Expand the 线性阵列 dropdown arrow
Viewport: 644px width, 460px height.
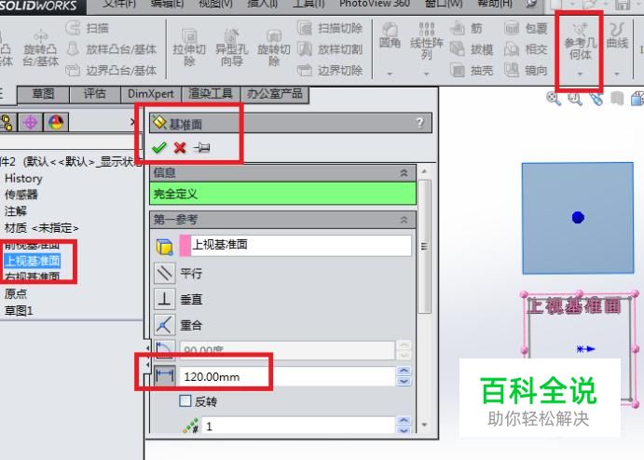[426, 74]
